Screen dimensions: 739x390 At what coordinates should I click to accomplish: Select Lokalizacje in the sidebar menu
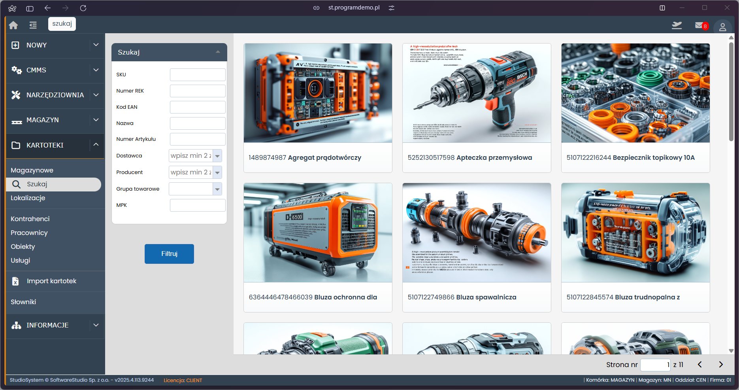[28, 198]
